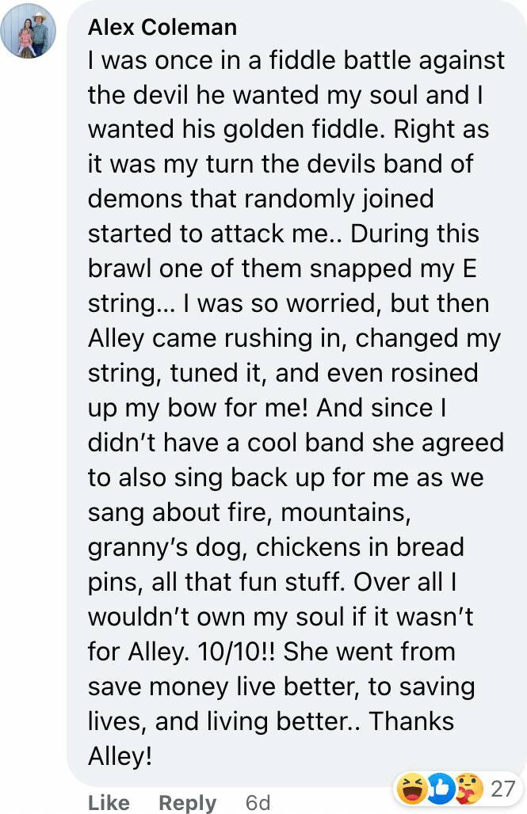Open Alex Coleman's profile picture
This screenshot has height=814, width=527.
(29, 31)
